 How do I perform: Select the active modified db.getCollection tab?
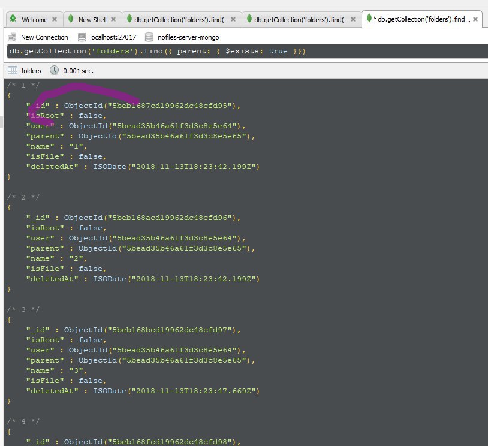(421, 19)
